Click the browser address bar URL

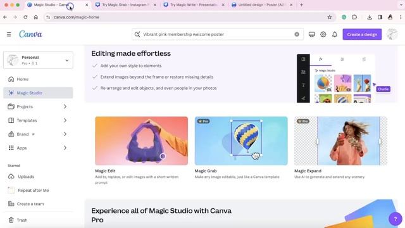coord(77,17)
